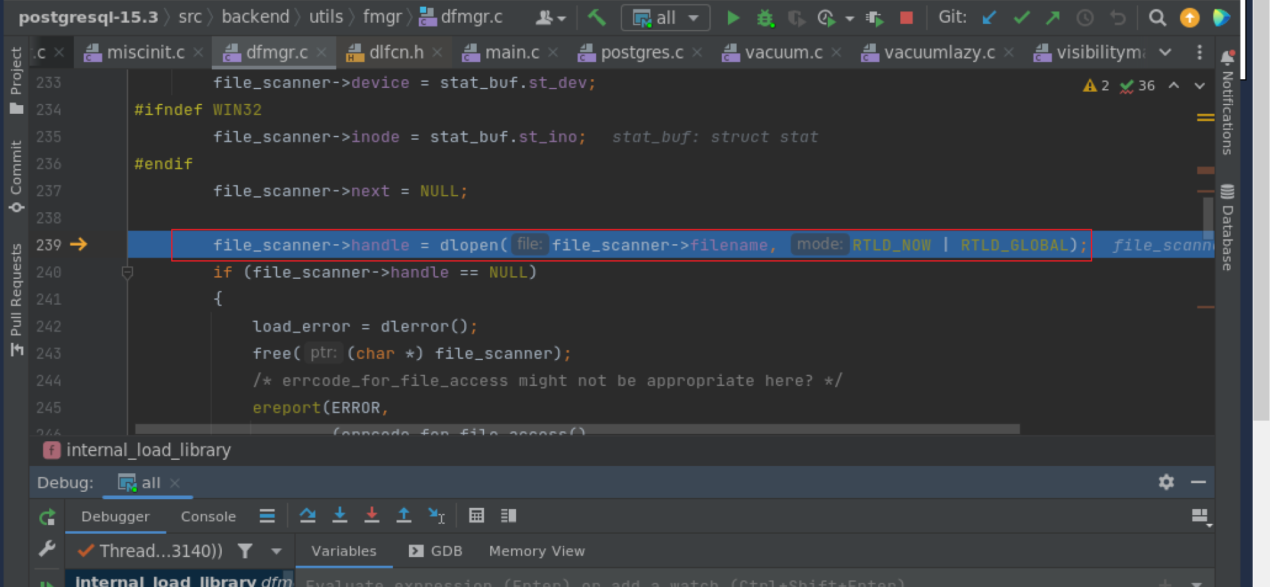This screenshot has height=587, width=1270.
Task: Open the Notifications side panel
Action: [x=1227, y=102]
